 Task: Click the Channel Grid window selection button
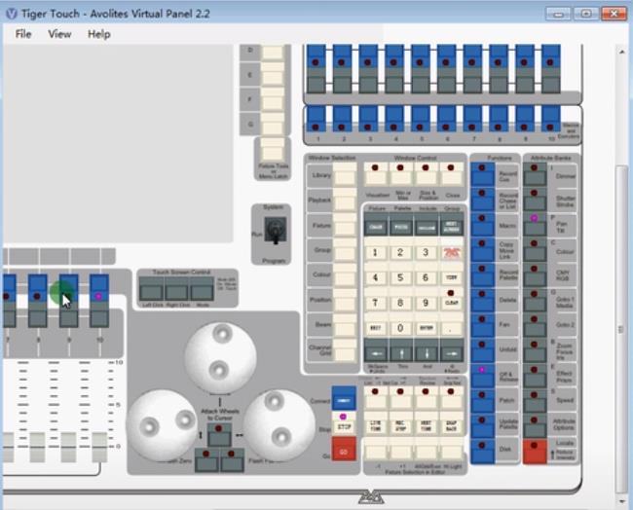pos(345,349)
